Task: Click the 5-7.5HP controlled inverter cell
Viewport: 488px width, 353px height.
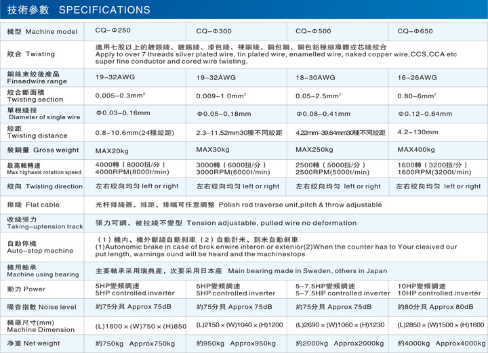Action: click(343, 293)
